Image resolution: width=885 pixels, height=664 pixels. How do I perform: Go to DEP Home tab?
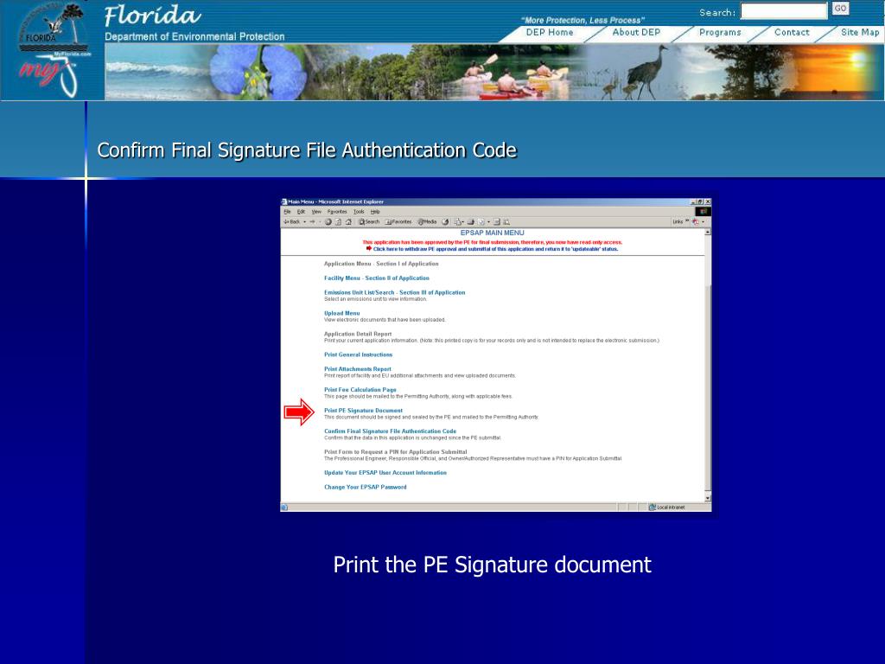(x=549, y=32)
